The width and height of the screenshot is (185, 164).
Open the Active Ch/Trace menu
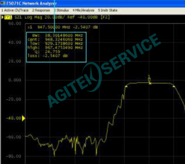point(15,10)
